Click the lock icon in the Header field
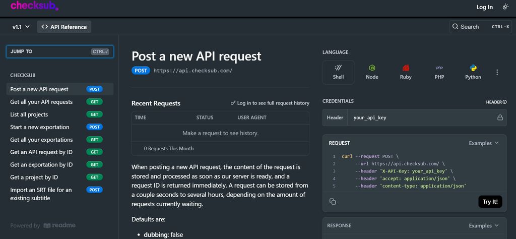The height and width of the screenshot is (239, 516). (x=500, y=117)
